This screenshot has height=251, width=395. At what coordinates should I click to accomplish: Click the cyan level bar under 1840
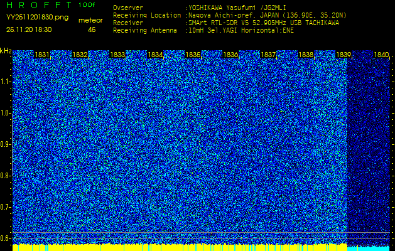[x=368, y=248]
